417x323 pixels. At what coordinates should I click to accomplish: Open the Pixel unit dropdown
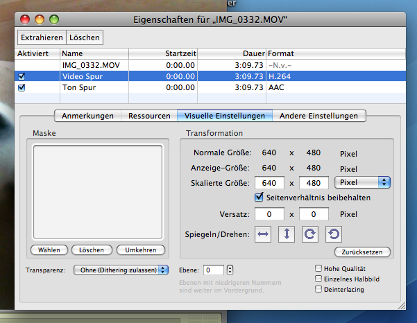click(x=362, y=182)
